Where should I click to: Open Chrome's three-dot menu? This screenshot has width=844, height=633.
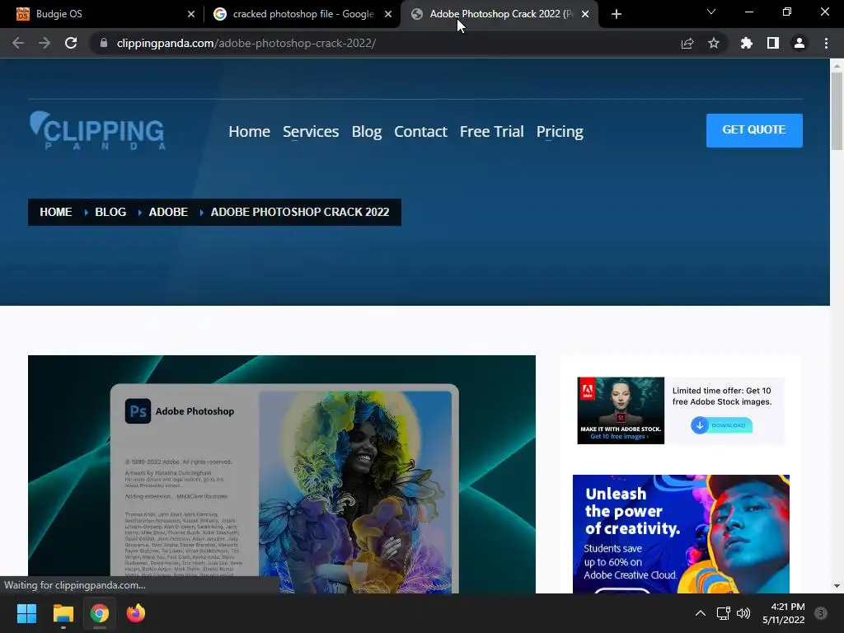826,43
